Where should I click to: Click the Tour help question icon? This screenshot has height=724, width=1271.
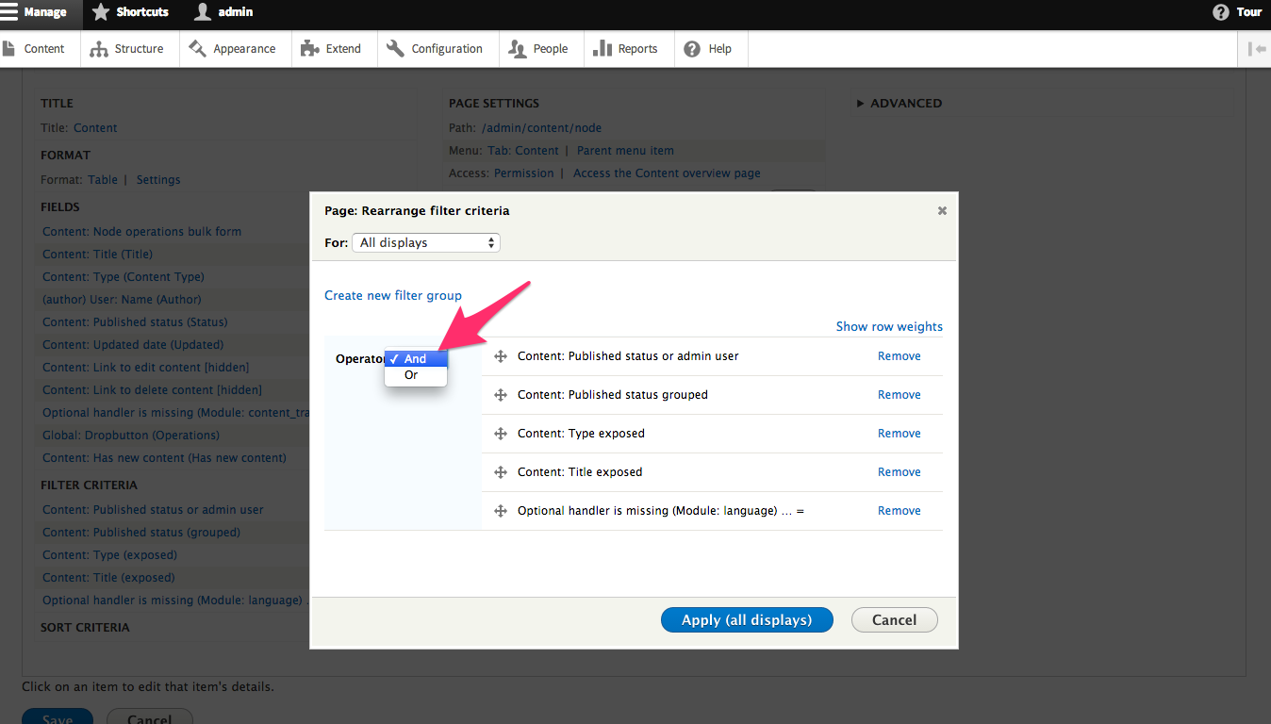coord(1220,12)
